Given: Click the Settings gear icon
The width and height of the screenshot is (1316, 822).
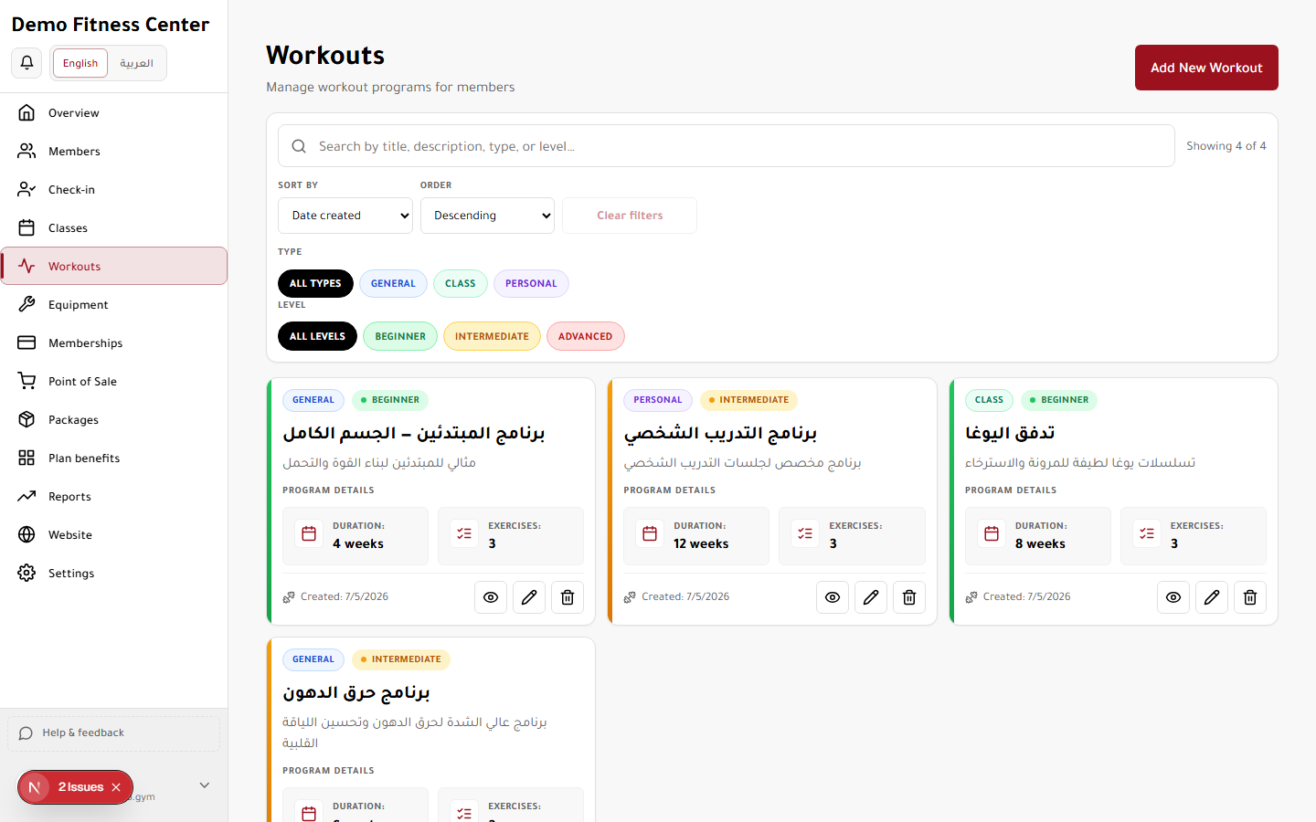Looking at the screenshot, I should pyautogui.click(x=27, y=574).
